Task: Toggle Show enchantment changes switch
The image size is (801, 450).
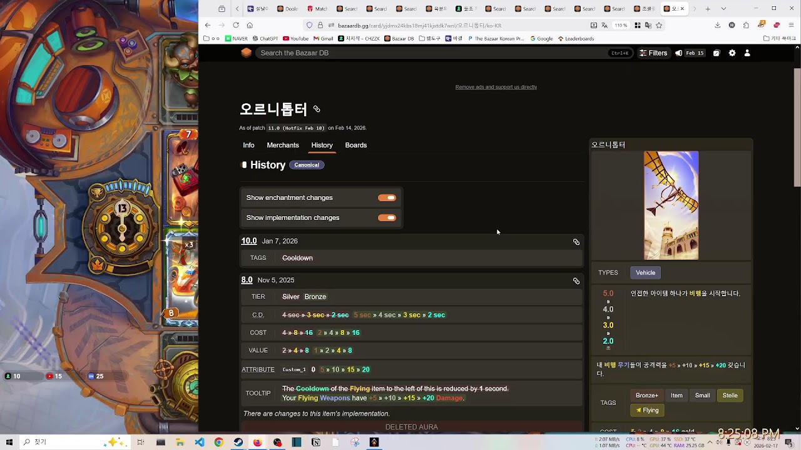Action: pyautogui.click(x=387, y=197)
